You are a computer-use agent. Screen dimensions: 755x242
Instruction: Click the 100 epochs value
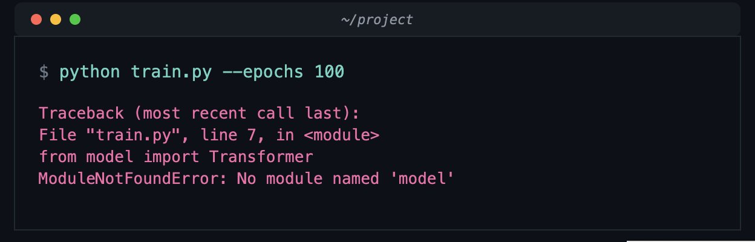(329, 72)
